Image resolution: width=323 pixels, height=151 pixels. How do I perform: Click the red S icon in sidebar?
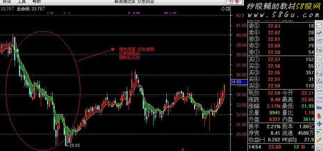tap(319, 116)
